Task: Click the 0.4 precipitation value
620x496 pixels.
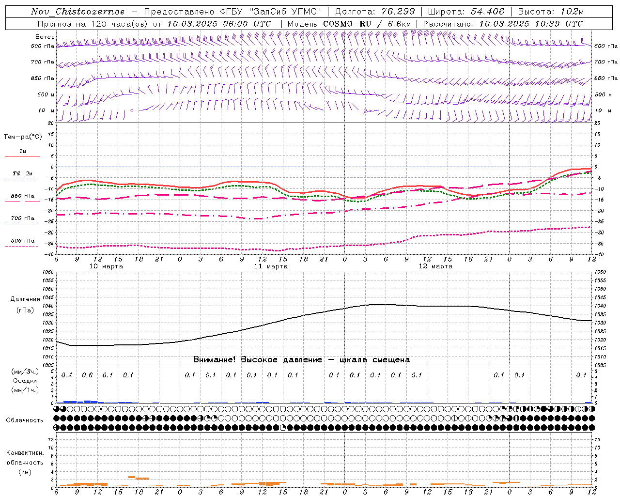Action: (67, 375)
